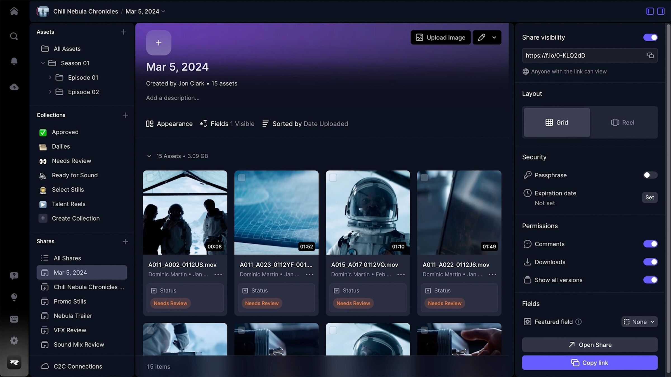Click the cloud upload icon
The height and width of the screenshot is (377, 671).
(x=14, y=87)
